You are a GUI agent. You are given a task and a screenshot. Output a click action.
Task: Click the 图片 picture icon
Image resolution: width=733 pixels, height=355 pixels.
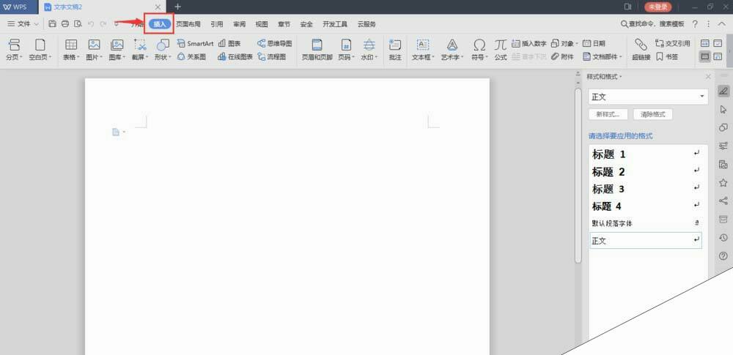tap(95, 45)
